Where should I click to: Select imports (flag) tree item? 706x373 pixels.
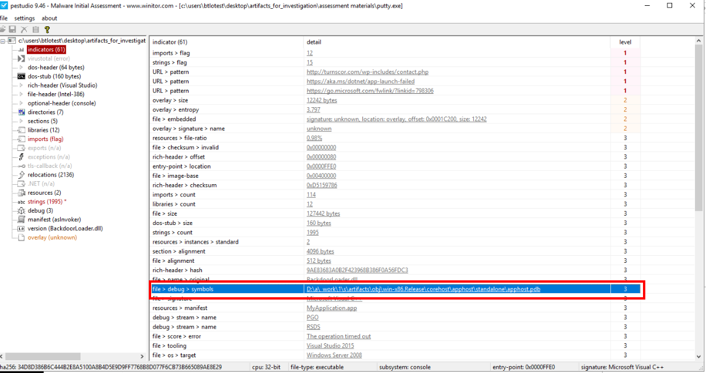click(x=46, y=139)
